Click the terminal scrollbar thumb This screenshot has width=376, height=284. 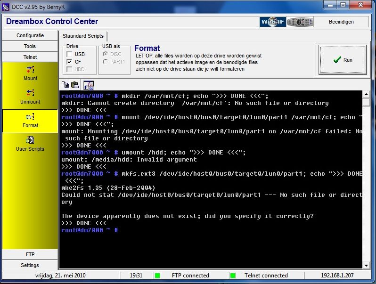tap(366, 102)
